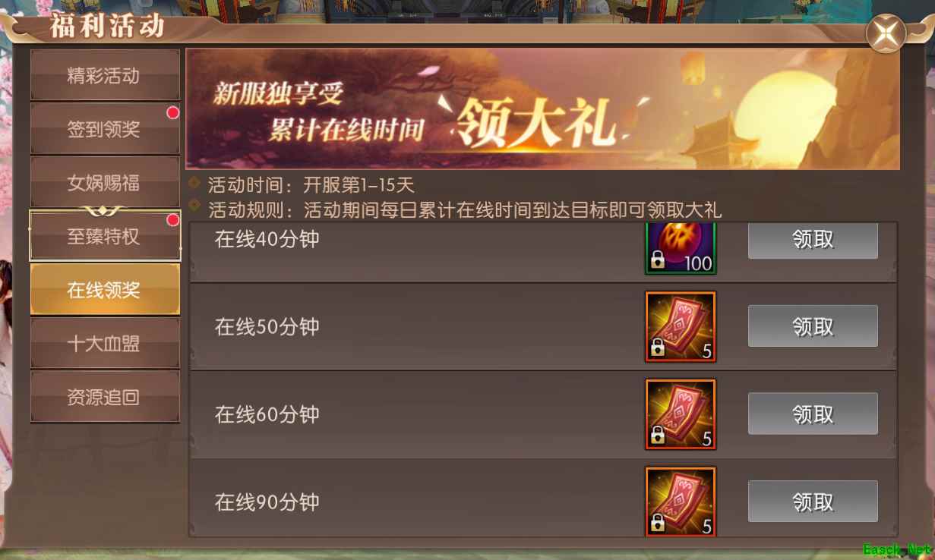
Task: Open the 十大血盟 tab
Action: (x=105, y=343)
